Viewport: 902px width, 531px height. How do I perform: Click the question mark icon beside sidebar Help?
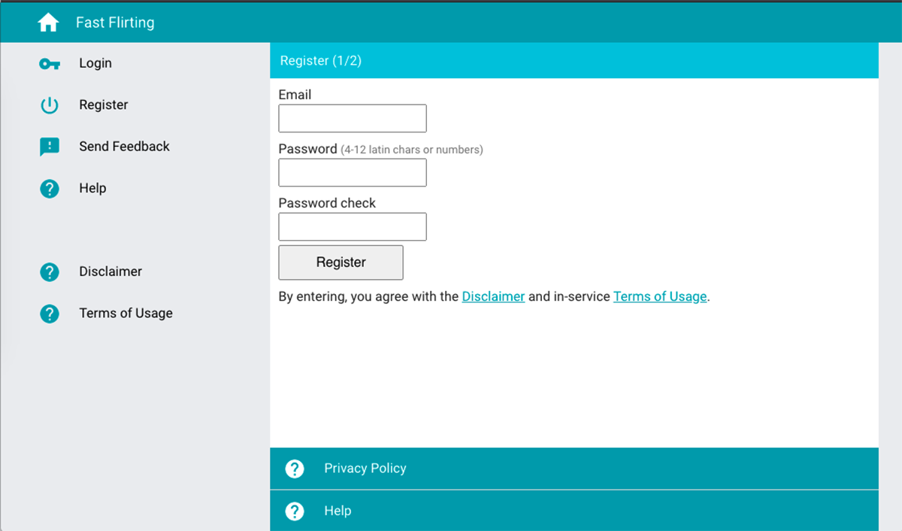pyautogui.click(x=49, y=189)
